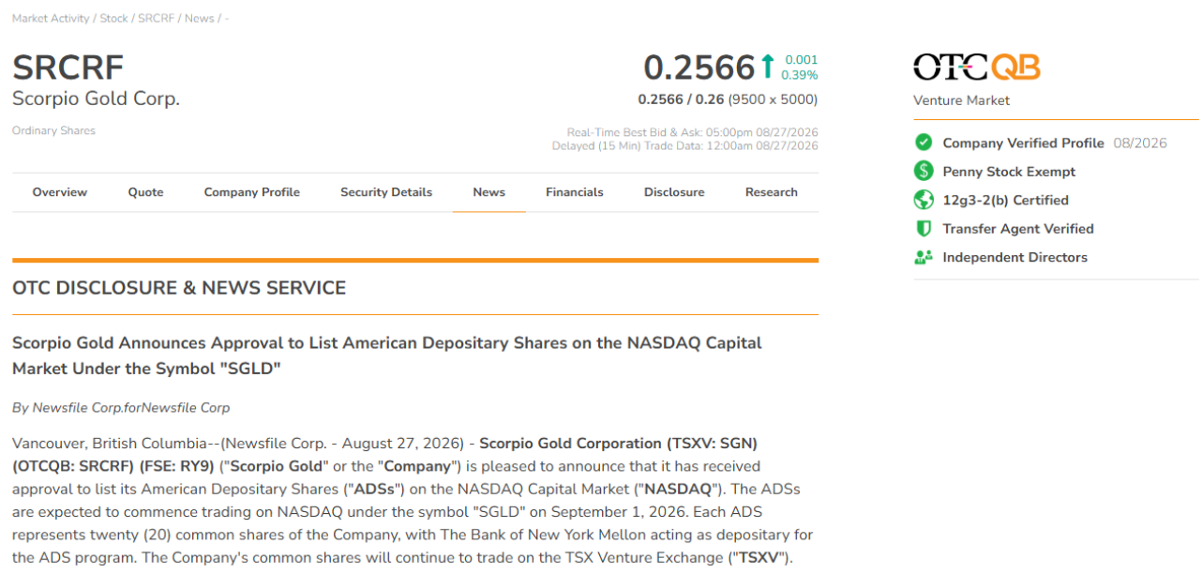The image size is (1202, 574).
Task: Switch to the Quote tab
Action: click(145, 192)
